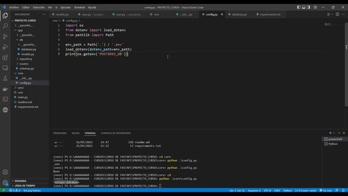Customize layout icon in title bar
348x196 pixels.
point(315,7)
